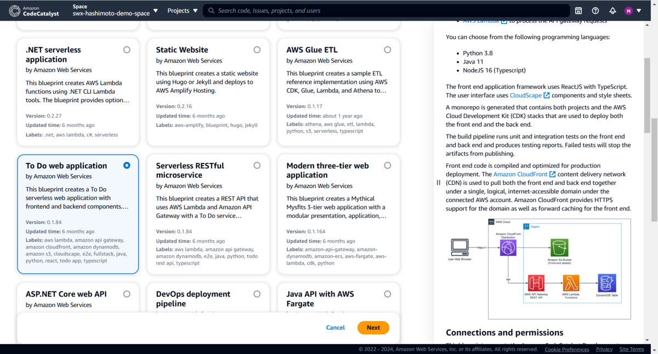Click the .NET serverless application title

(53, 54)
